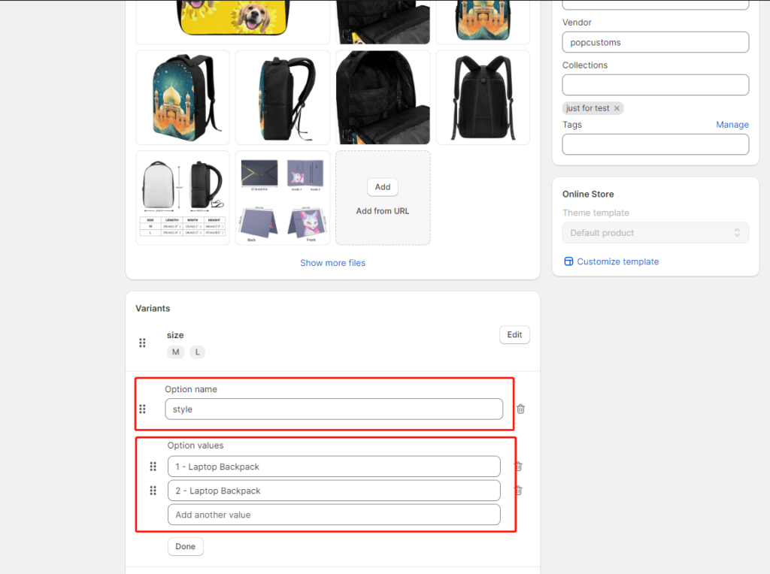Click the Vendor input field
770x574 pixels.
coord(655,42)
